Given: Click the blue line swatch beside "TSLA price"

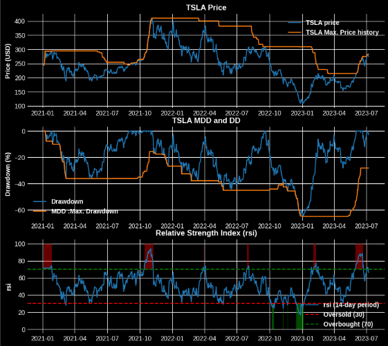Looking at the screenshot, I should 295,23.
